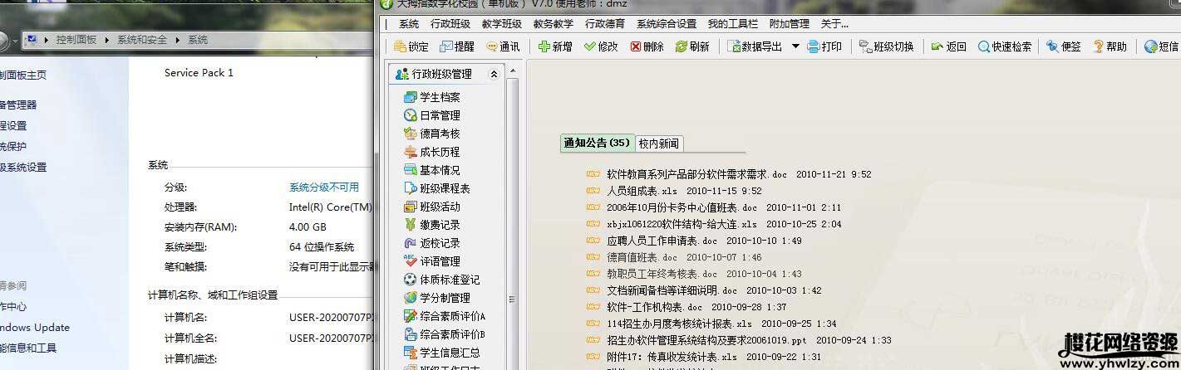Select 返校记录 in sidebar

pyautogui.click(x=431, y=243)
